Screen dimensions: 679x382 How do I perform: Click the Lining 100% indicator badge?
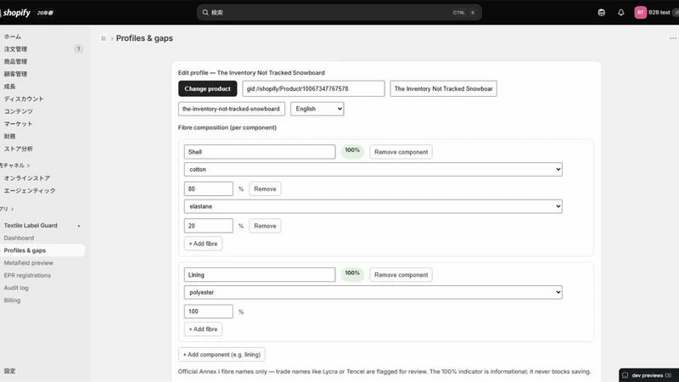(352, 273)
